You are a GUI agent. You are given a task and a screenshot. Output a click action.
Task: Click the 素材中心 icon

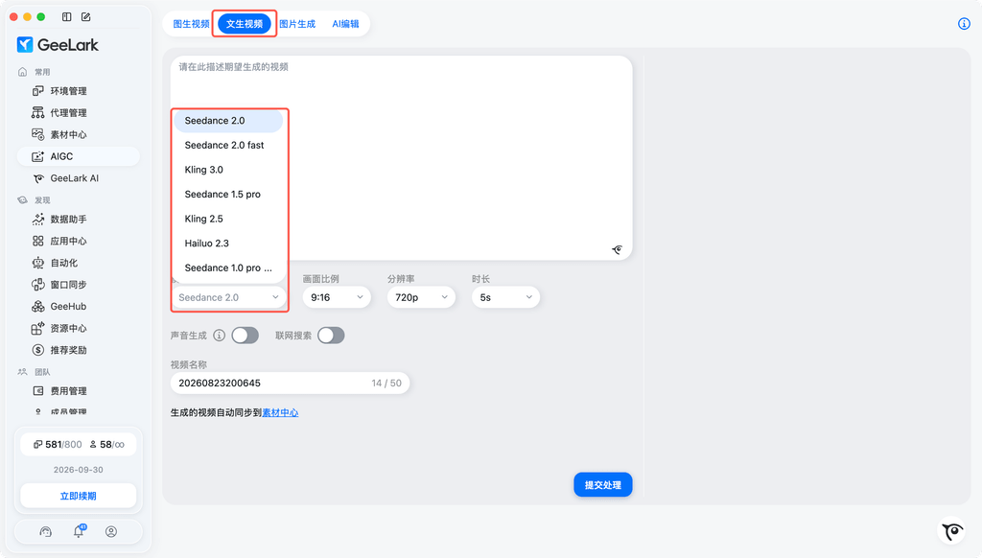38,134
